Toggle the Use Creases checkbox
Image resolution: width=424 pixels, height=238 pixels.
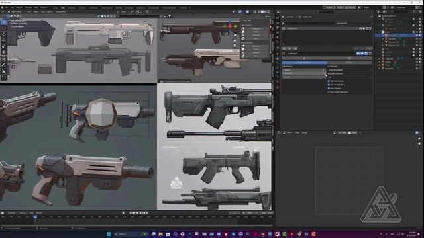click(x=329, y=88)
